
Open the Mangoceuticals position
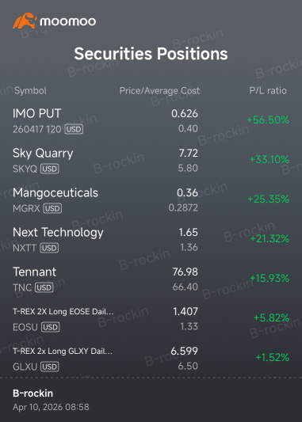point(151,200)
